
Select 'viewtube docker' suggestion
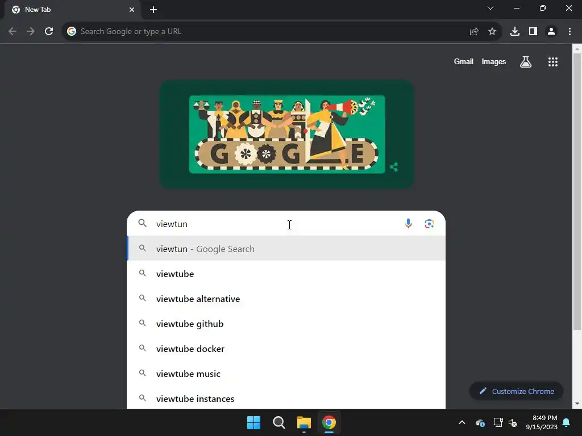click(286, 349)
